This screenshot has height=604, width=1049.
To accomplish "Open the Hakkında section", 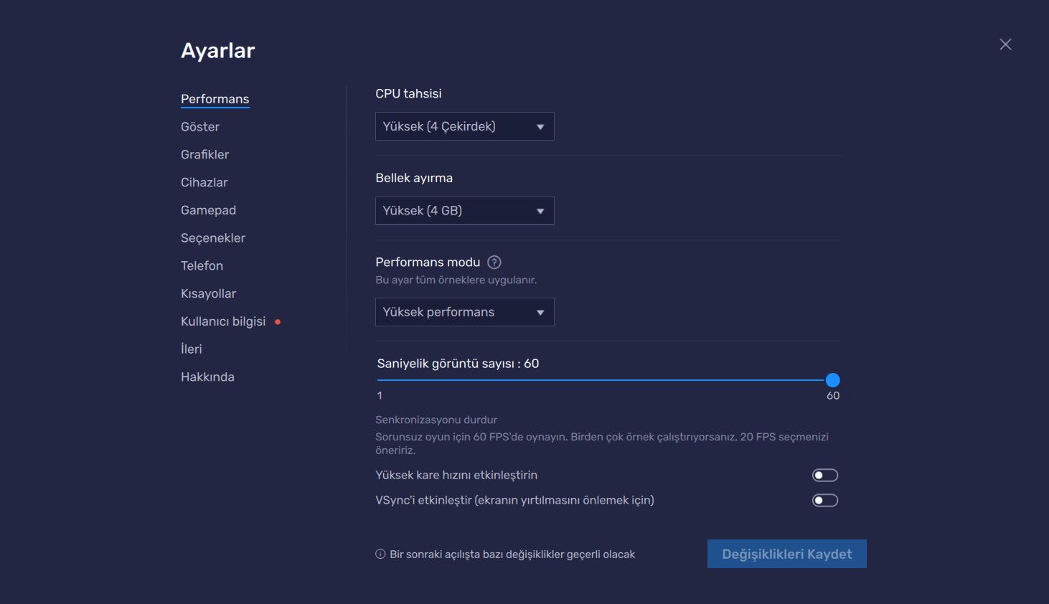I will pos(207,377).
